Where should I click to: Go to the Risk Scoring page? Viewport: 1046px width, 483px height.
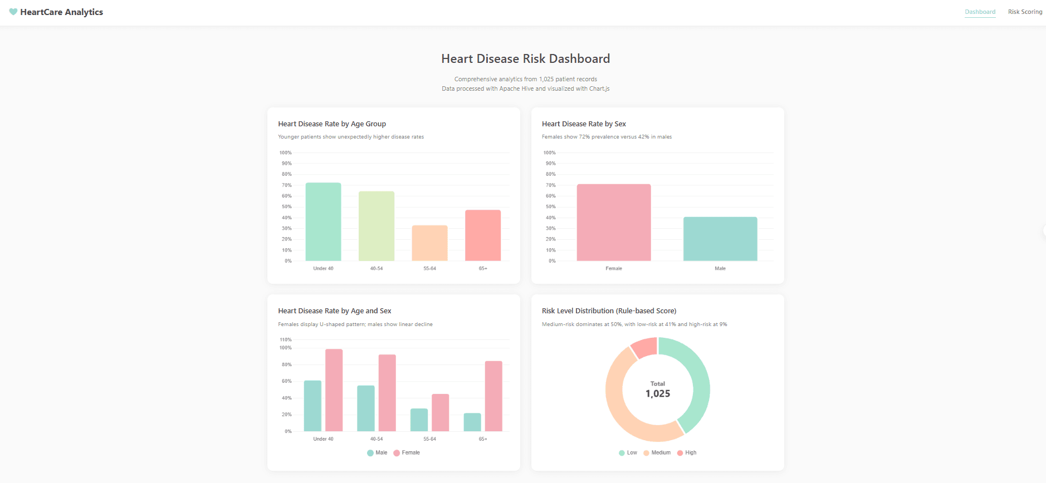point(1025,12)
